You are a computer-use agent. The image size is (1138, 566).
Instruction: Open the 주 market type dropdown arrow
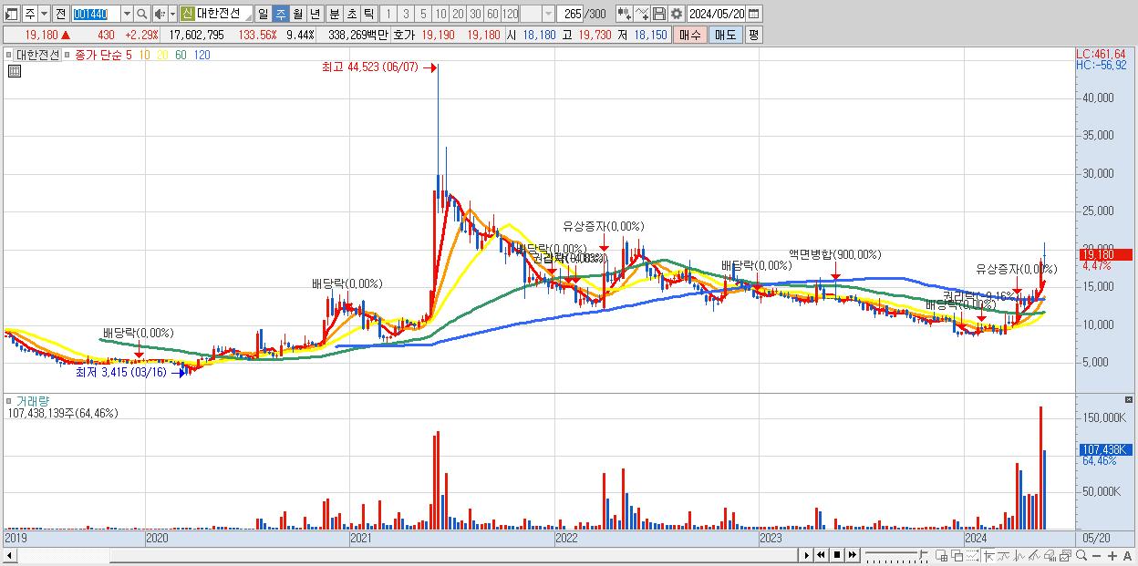point(44,14)
